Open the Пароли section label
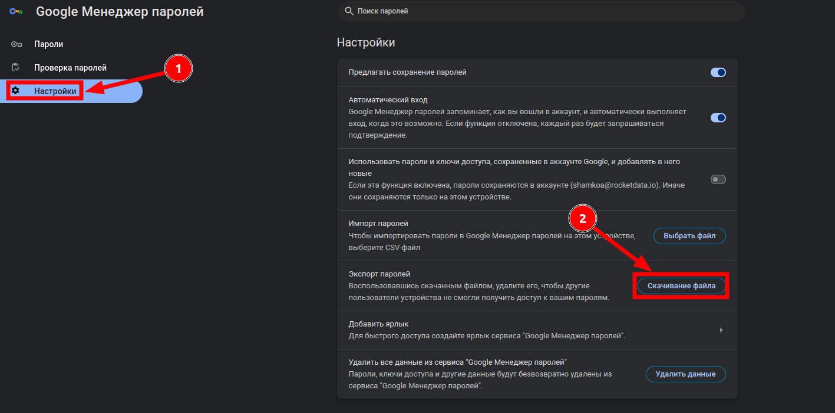Viewport: 835px width, 413px height. coord(48,44)
